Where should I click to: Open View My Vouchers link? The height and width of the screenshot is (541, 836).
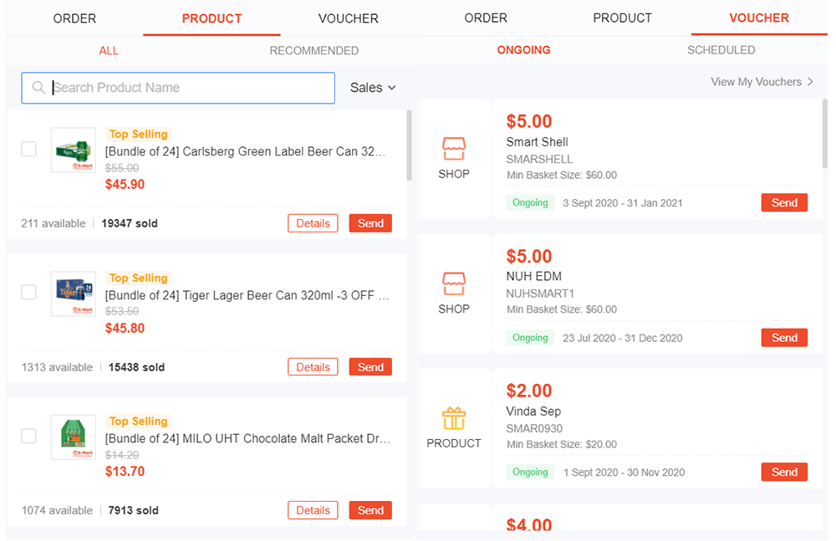tap(762, 82)
